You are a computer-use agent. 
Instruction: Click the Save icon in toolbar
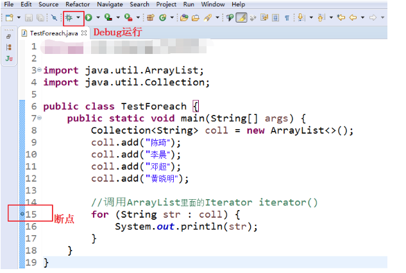pos(29,17)
